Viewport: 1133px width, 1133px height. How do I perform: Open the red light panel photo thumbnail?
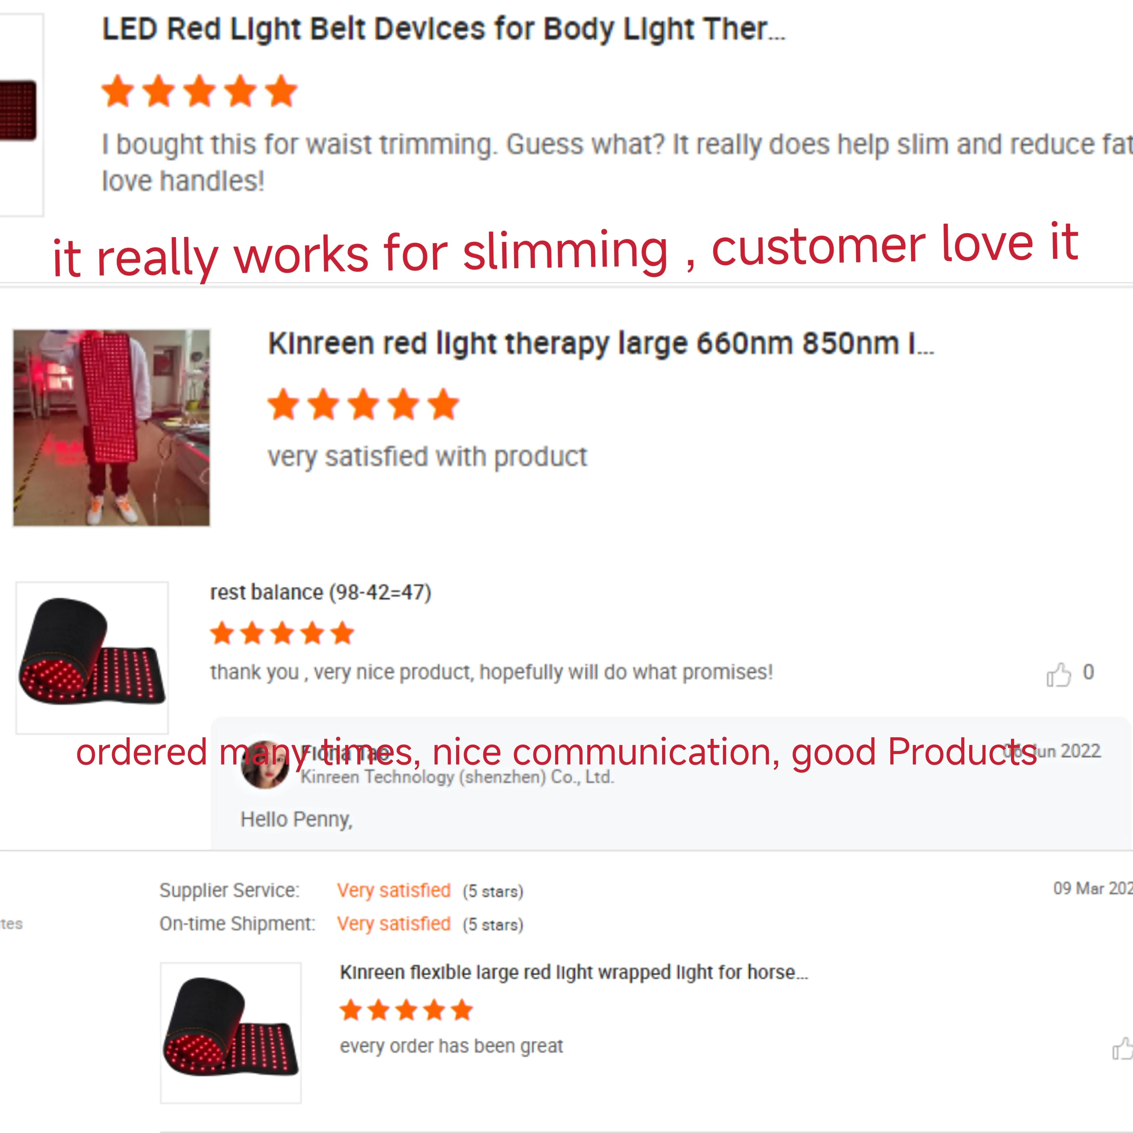111,428
